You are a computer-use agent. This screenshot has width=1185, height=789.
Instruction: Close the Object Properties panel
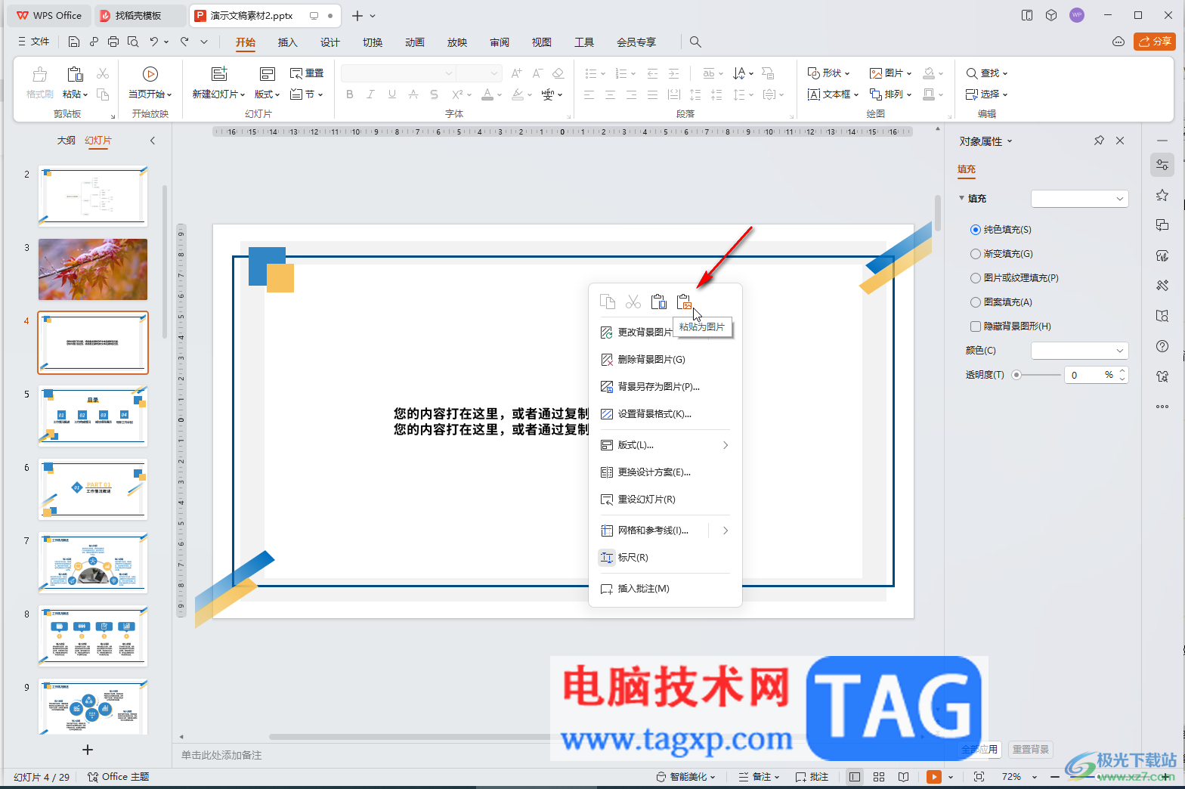point(1120,141)
